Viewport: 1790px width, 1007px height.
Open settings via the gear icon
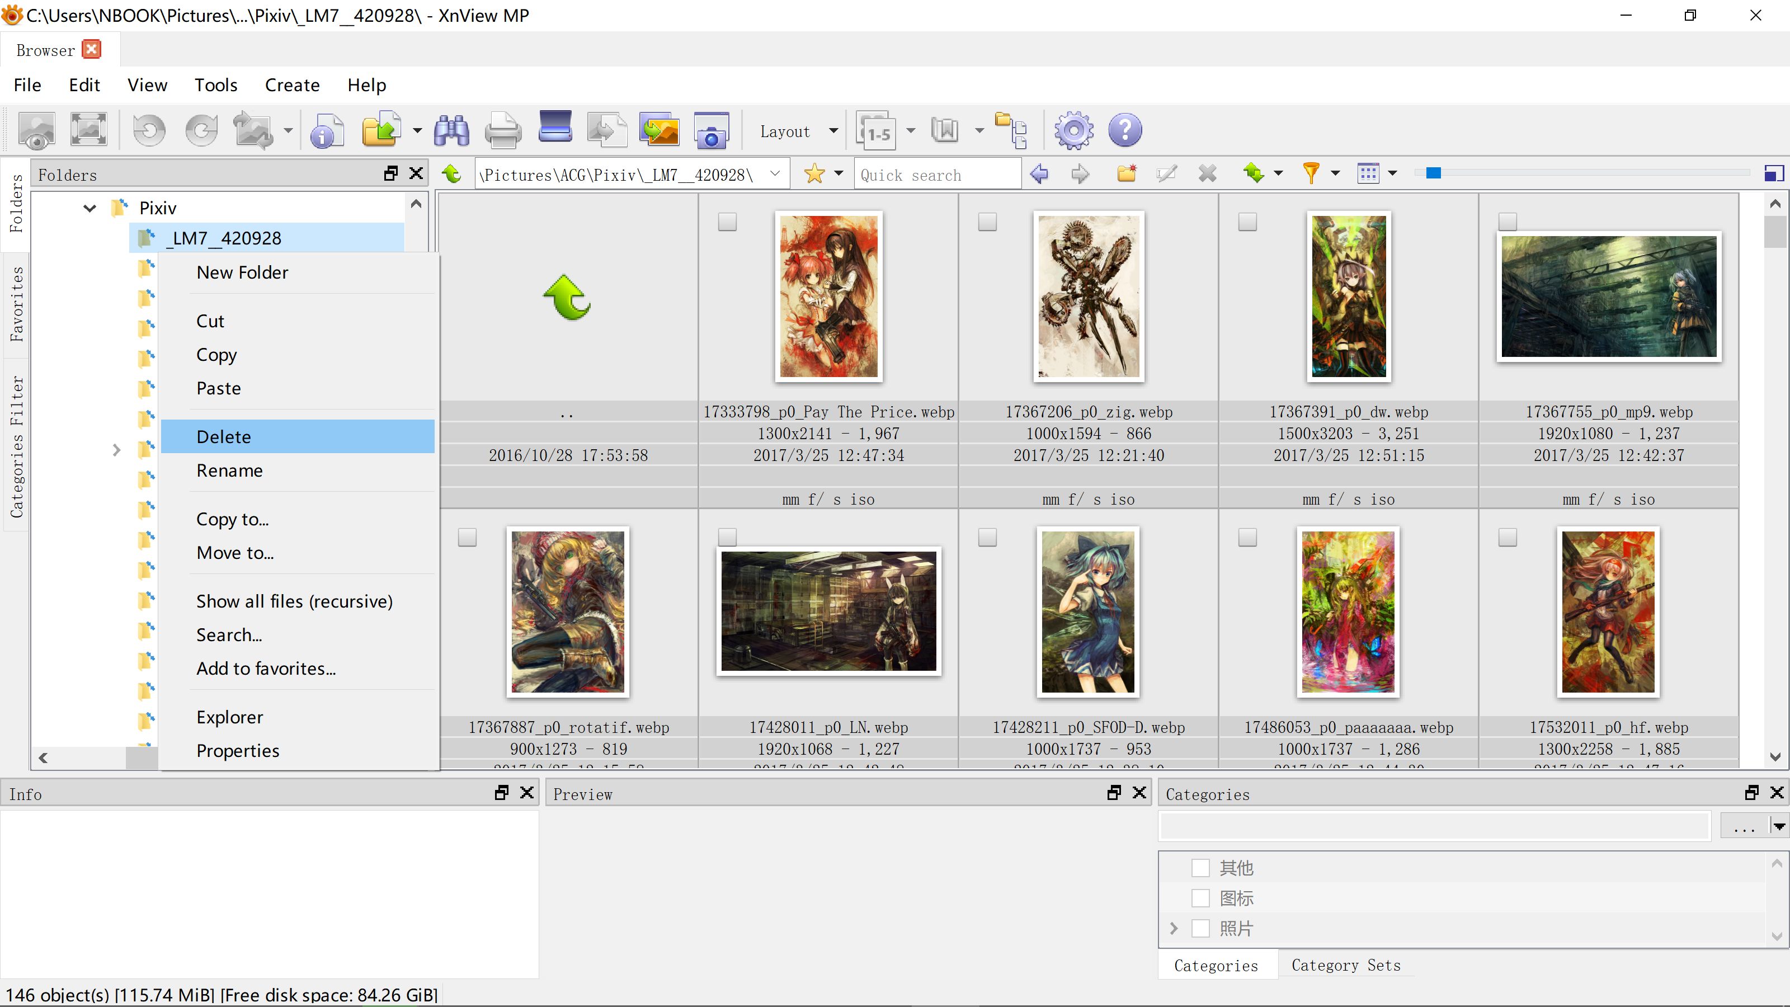pyautogui.click(x=1073, y=131)
